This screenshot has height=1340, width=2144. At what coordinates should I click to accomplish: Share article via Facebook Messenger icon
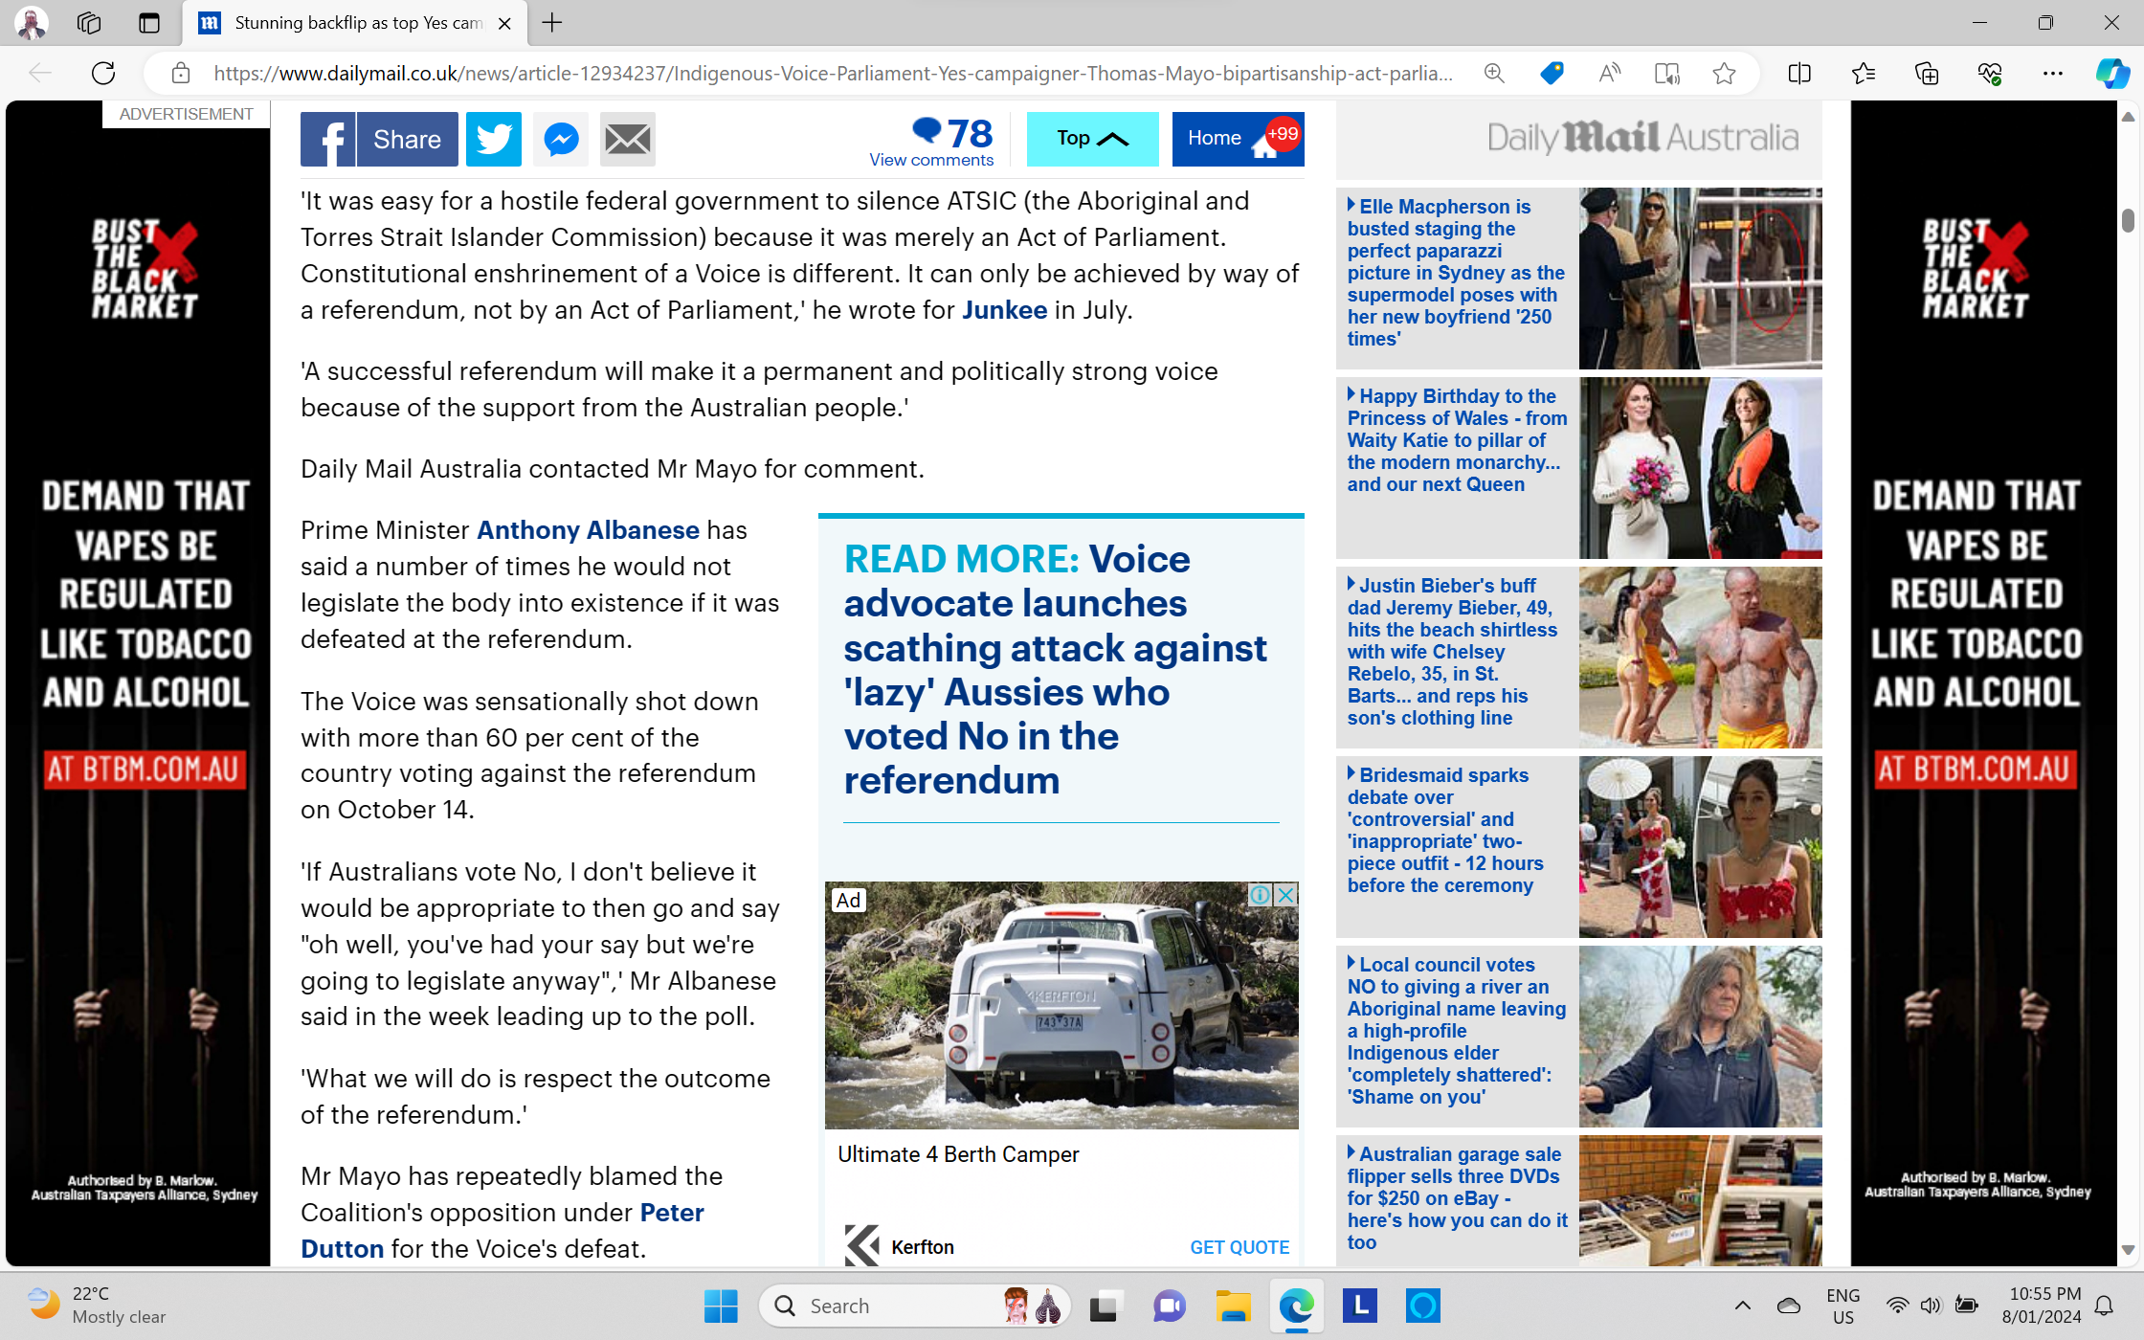[x=561, y=140]
